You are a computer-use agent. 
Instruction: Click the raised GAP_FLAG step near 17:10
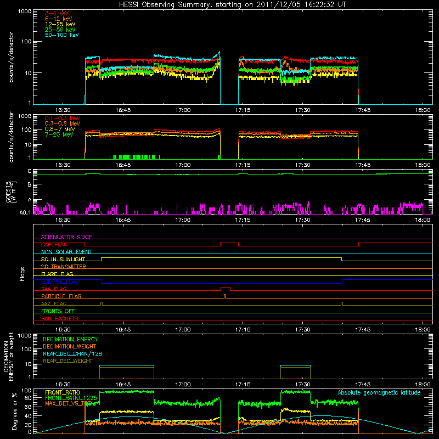pyautogui.click(x=229, y=244)
